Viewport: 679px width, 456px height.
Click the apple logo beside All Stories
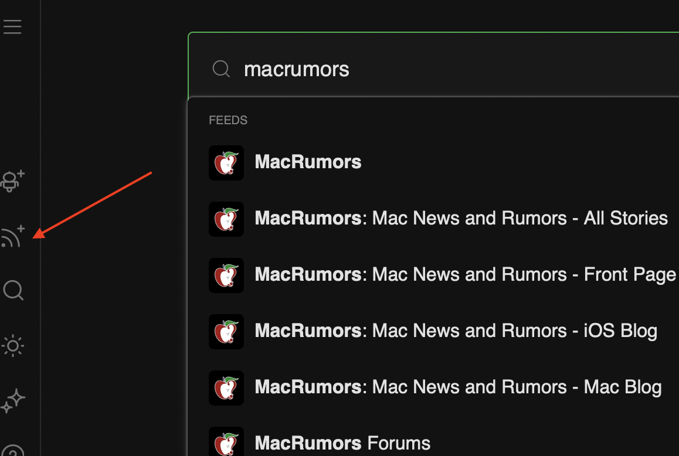(x=226, y=219)
